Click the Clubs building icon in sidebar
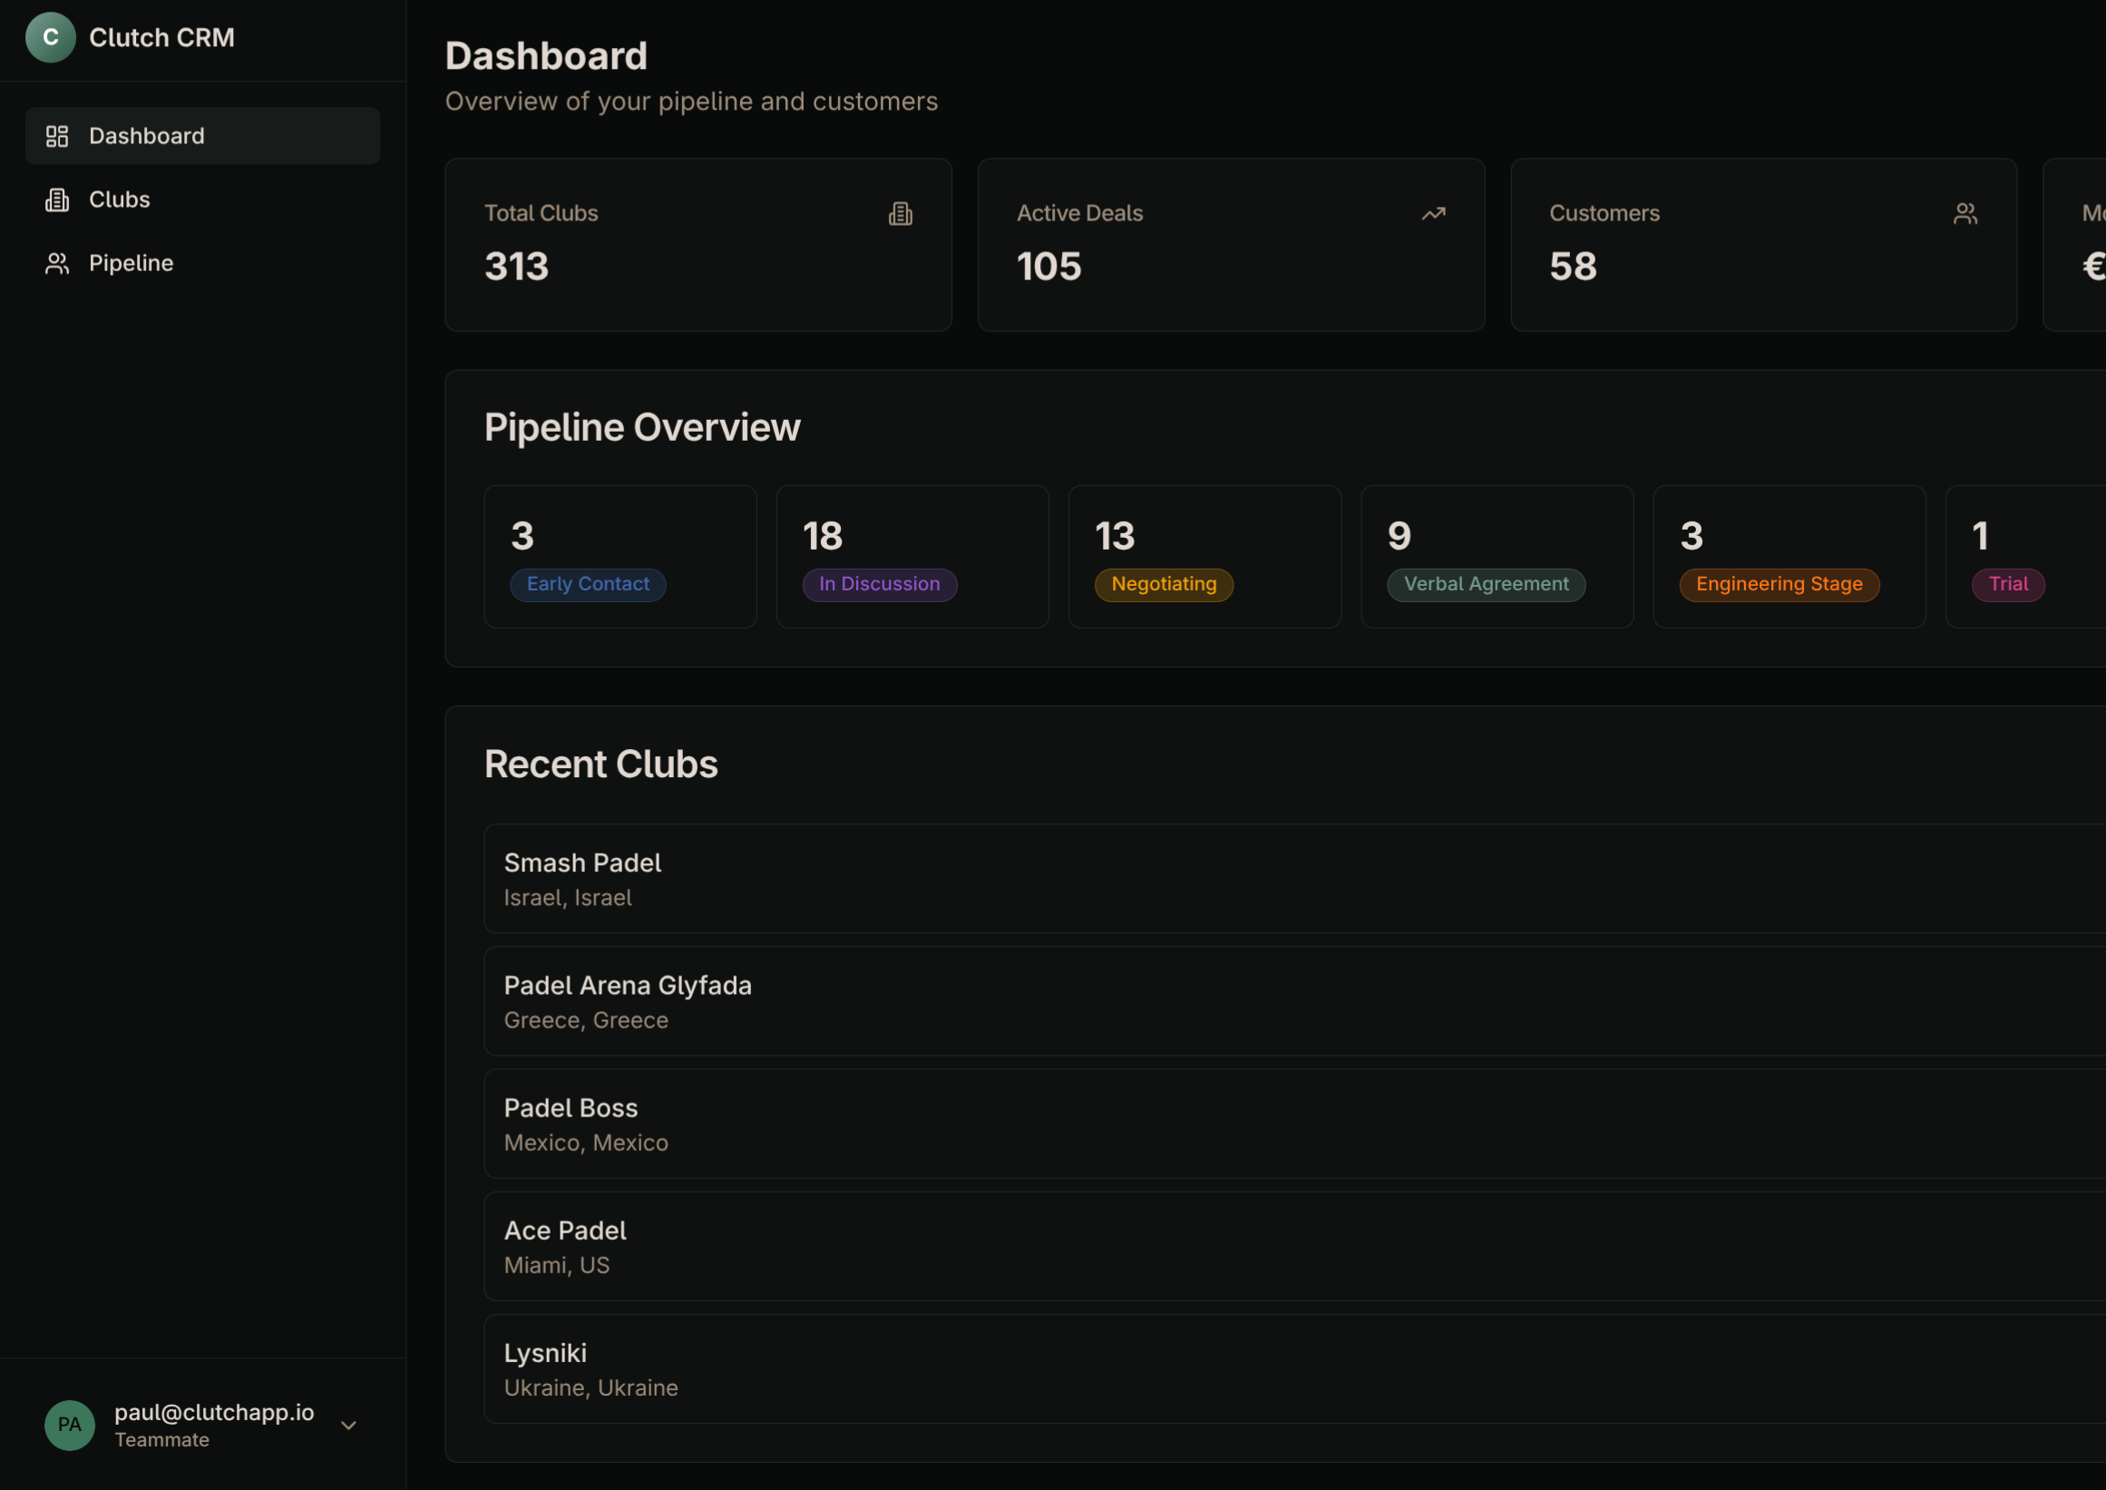Viewport: 2106px width, 1490px height. coord(57,200)
